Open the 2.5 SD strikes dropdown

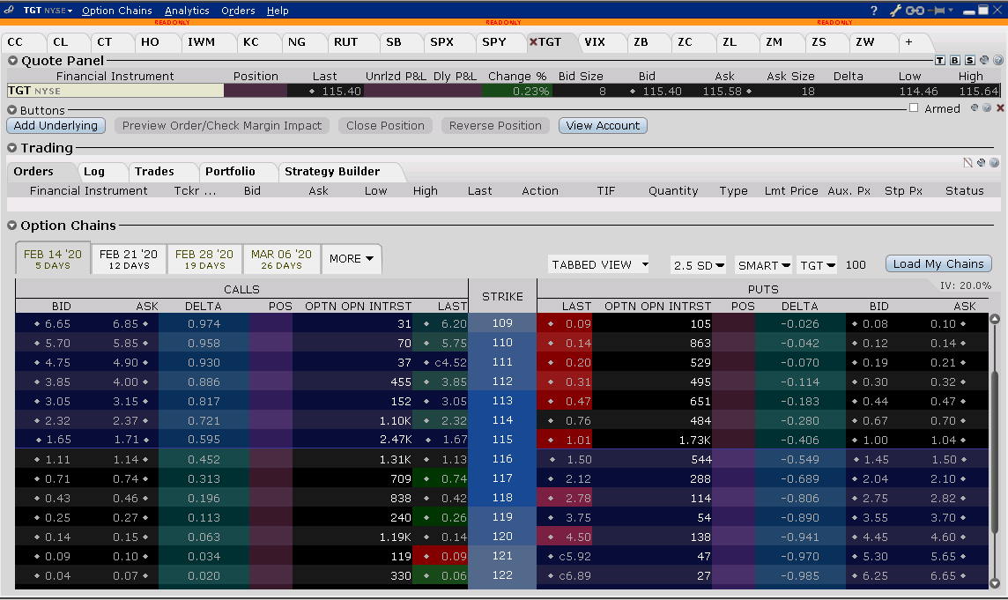(698, 264)
